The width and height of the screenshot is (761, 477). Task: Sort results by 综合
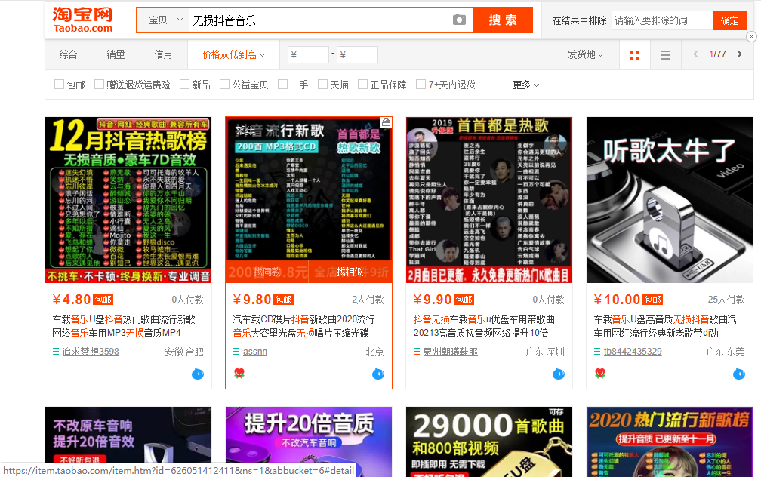[68, 55]
